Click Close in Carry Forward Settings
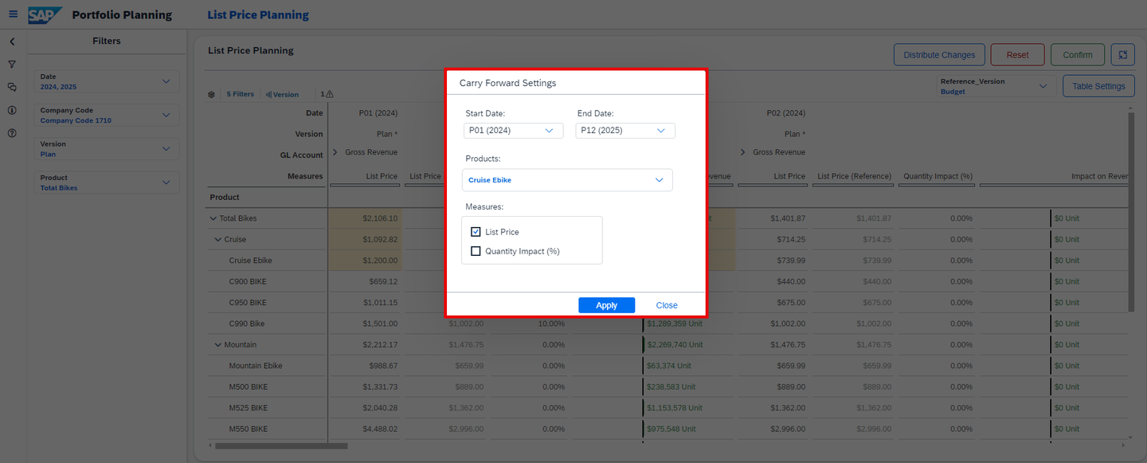The image size is (1147, 463). tap(667, 305)
